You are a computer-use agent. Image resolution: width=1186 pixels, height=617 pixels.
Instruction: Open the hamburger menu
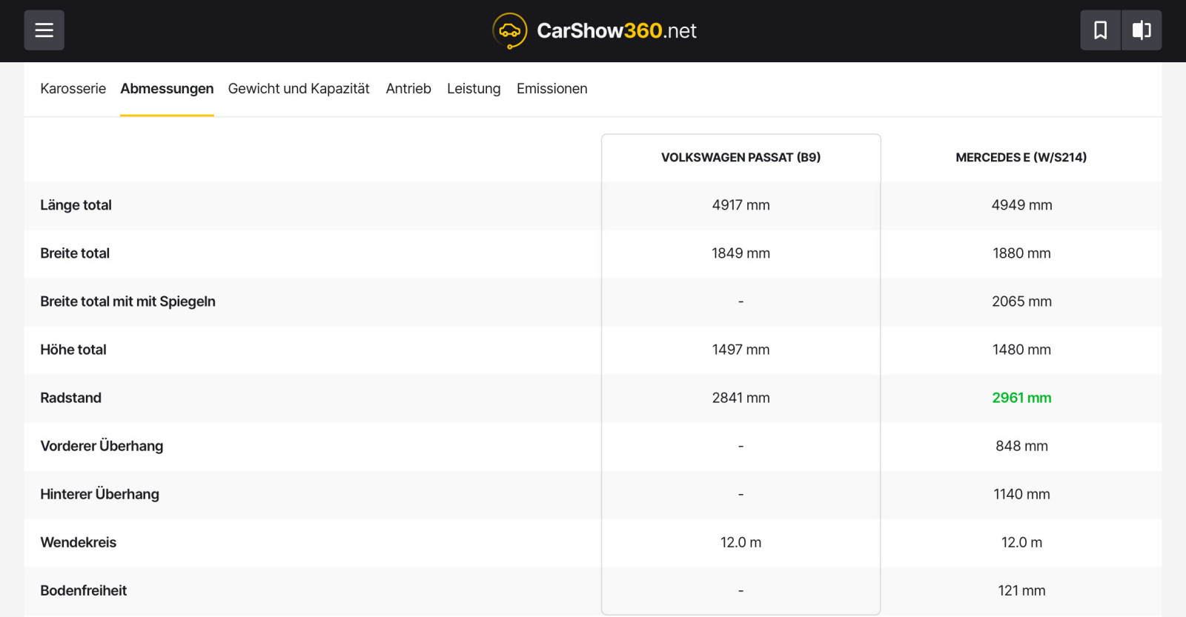[44, 30]
